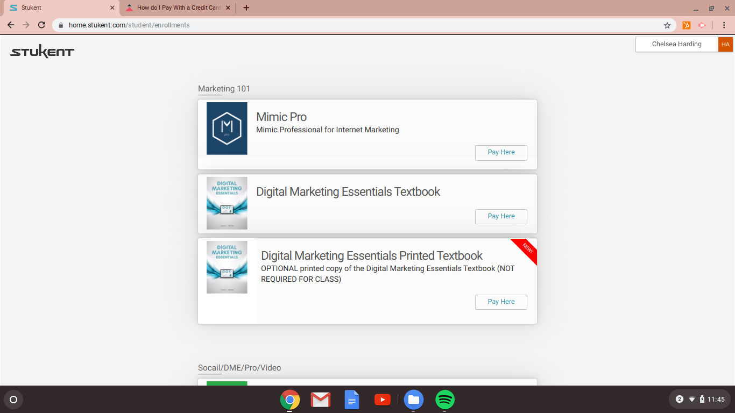Open Spotify from the shelf

[445, 400]
